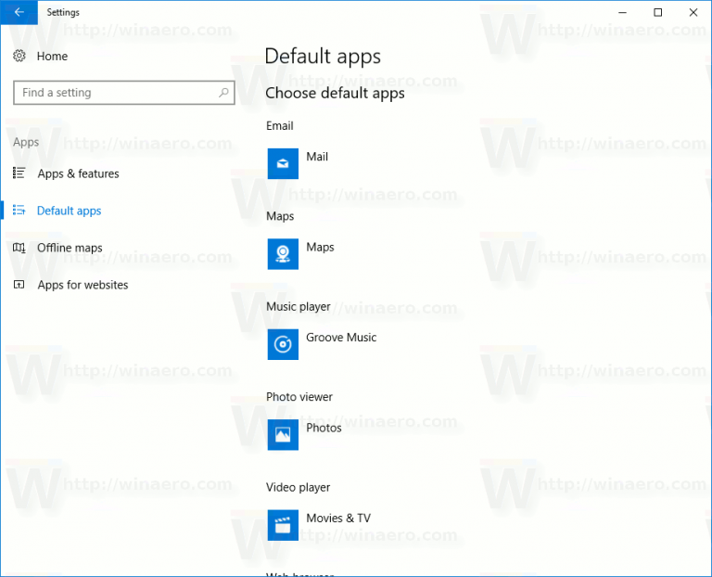The width and height of the screenshot is (712, 577).
Task: Click the Maps app tile icon
Action: pyautogui.click(x=283, y=254)
